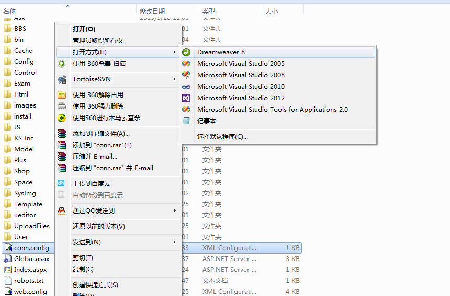Click the Visual Studio 2005 icon

tap(186, 64)
